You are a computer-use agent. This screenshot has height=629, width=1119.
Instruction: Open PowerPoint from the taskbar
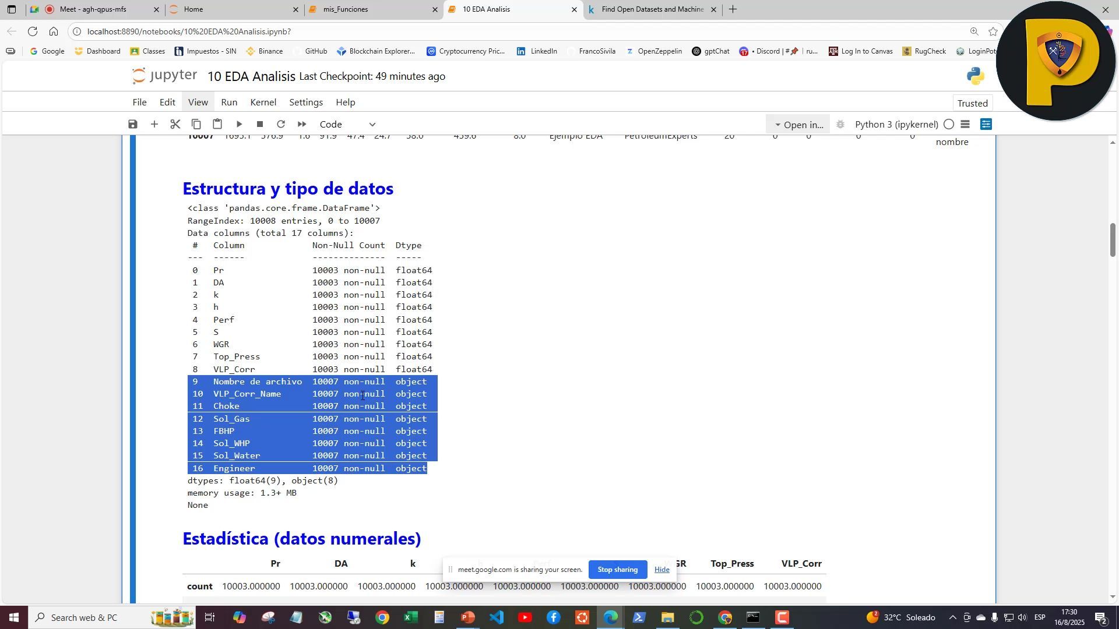pyautogui.click(x=467, y=618)
